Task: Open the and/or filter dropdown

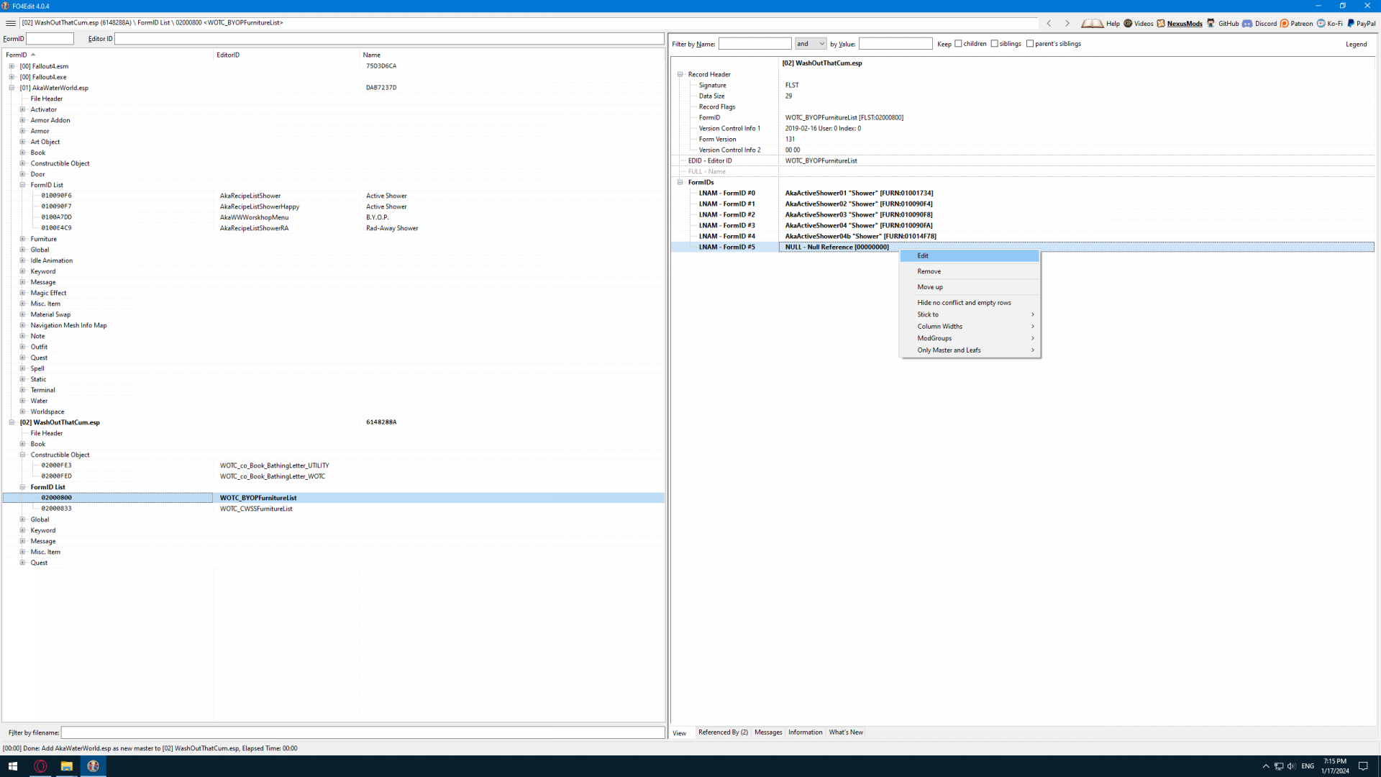Action: (811, 44)
